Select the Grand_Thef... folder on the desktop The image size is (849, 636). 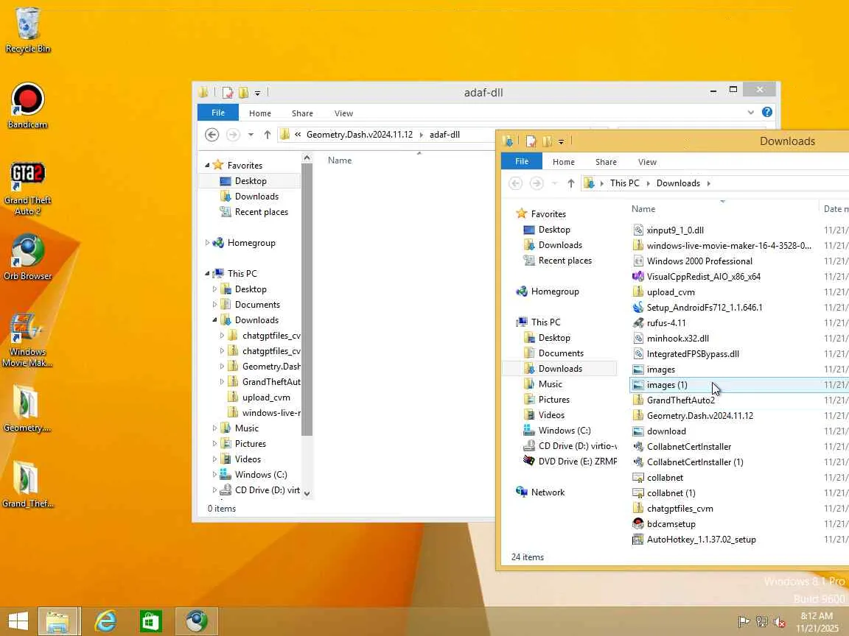click(x=27, y=484)
